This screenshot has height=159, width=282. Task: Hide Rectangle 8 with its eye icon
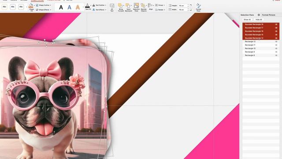pos(276,55)
